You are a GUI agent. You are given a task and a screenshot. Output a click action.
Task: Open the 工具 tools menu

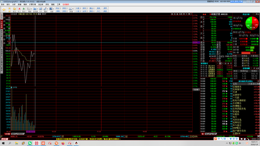coord(59,4)
